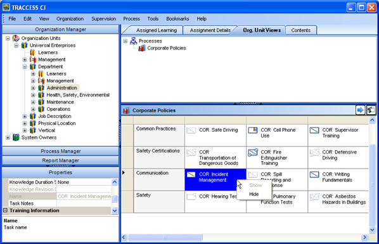Click the Properties scroll-up arrow

tap(115, 182)
